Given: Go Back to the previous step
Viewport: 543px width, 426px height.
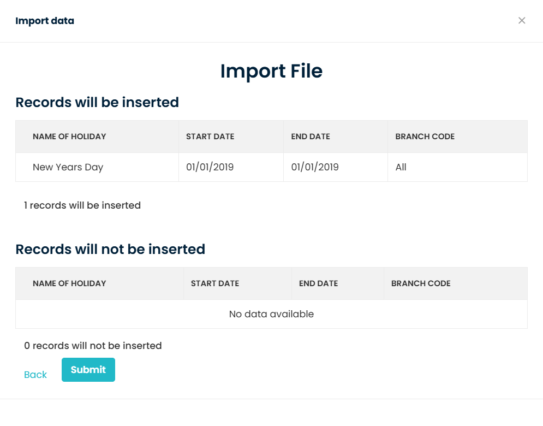Looking at the screenshot, I should click(35, 375).
